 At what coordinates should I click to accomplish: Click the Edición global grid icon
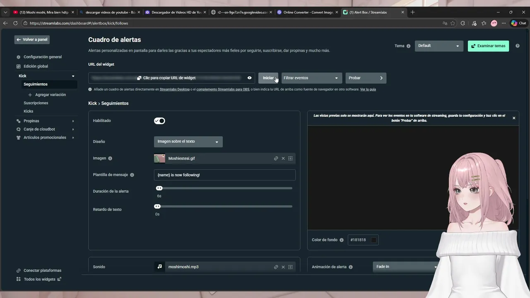18,66
